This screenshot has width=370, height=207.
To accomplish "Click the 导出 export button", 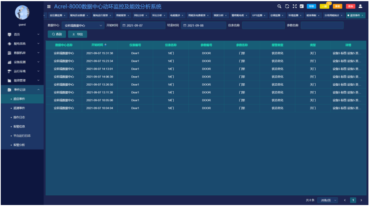I will click(78, 34).
